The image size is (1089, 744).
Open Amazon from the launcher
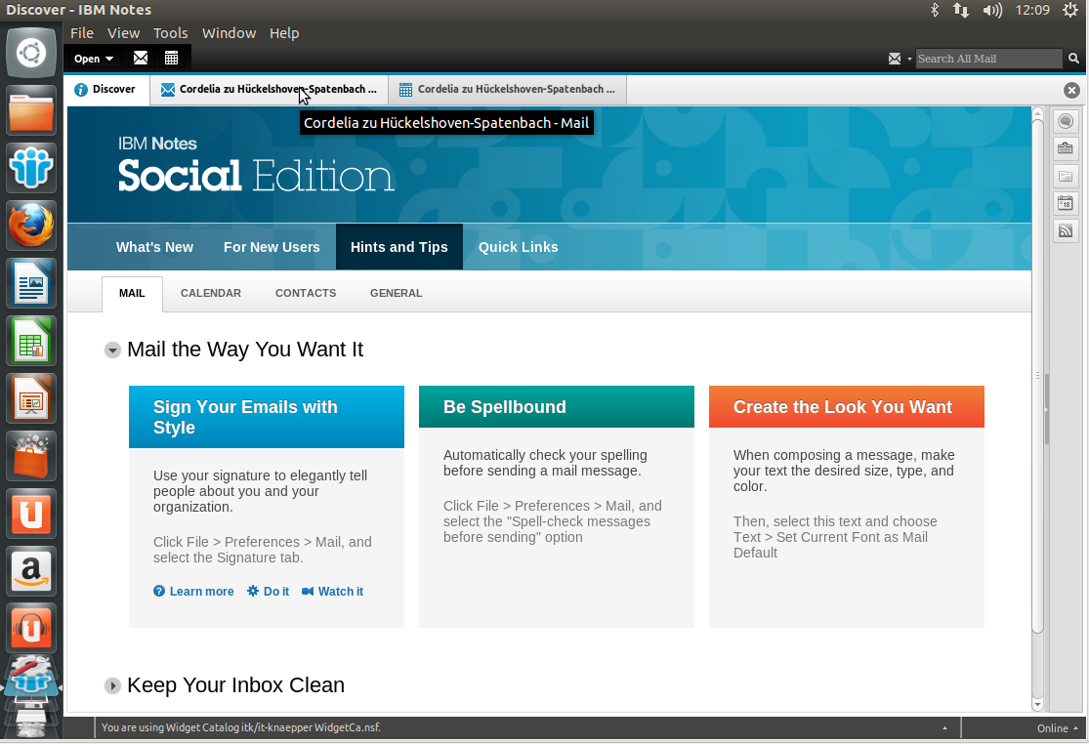[31, 571]
